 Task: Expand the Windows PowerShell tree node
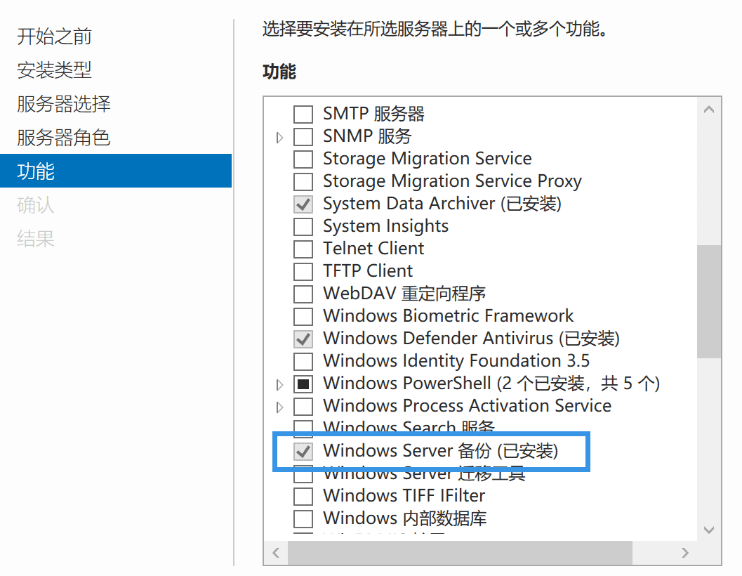(x=279, y=384)
